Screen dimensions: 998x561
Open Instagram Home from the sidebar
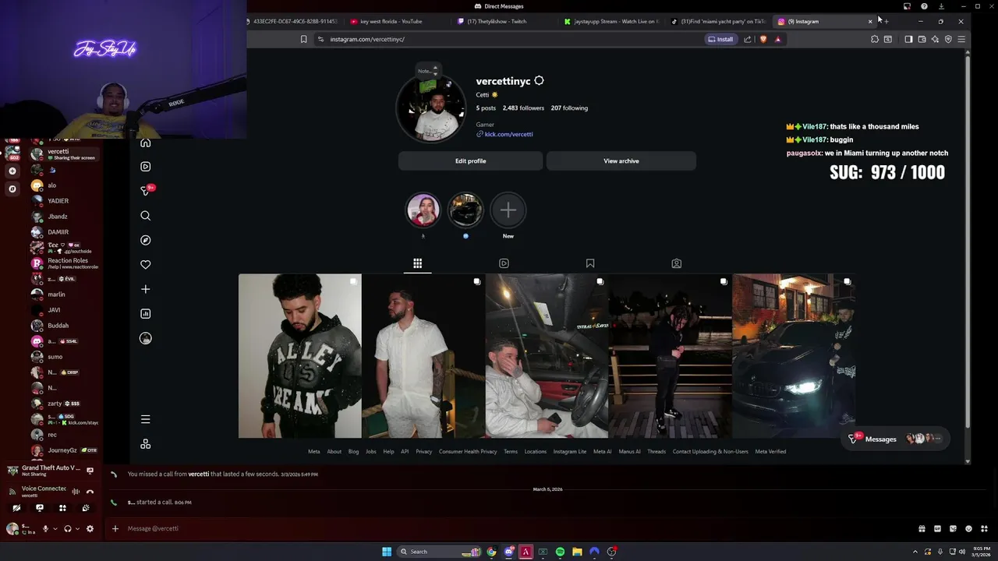pos(145,143)
